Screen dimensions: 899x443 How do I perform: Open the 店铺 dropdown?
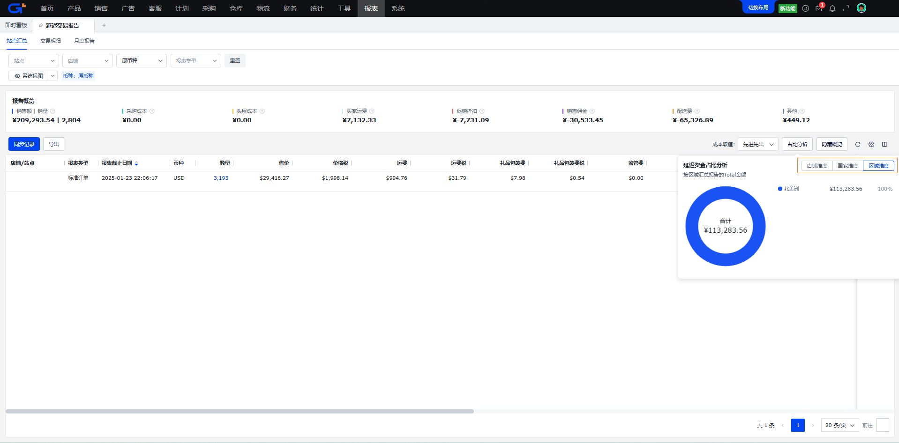[88, 61]
